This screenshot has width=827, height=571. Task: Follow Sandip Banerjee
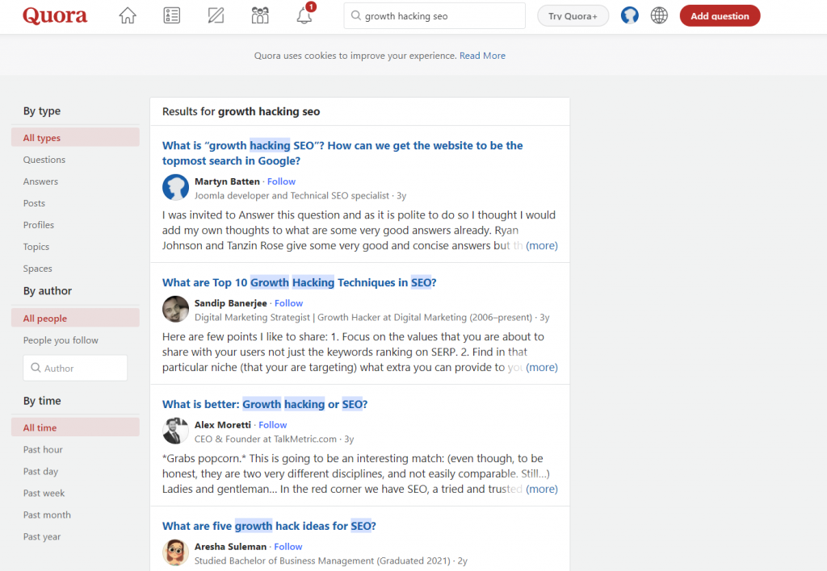pos(288,303)
